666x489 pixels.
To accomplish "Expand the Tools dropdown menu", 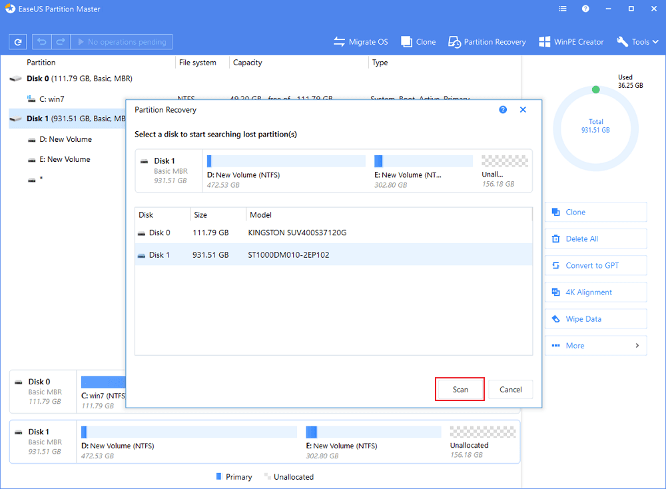I will [x=637, y=42].
